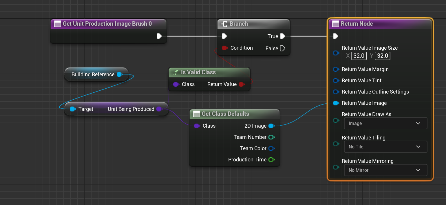Click the Image Size Y value field
This screenshot has height=205, width=446.
tap(382, 56)
